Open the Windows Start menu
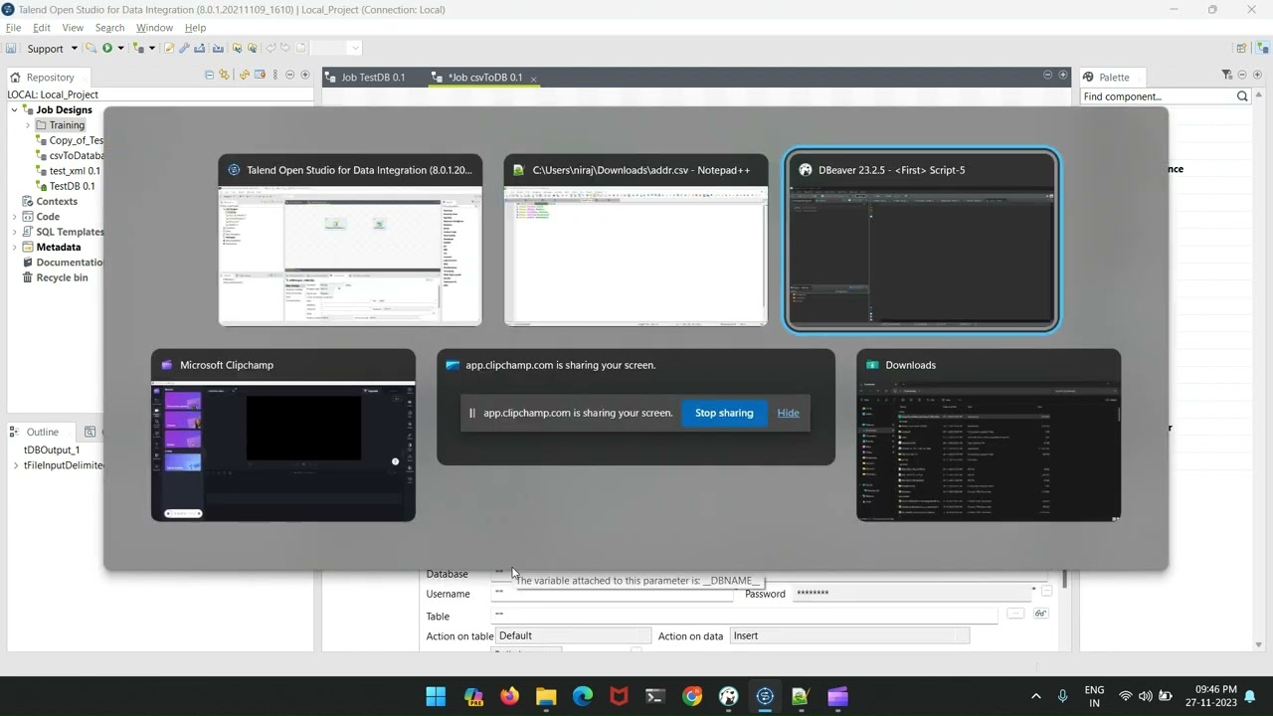 (436, 696)
